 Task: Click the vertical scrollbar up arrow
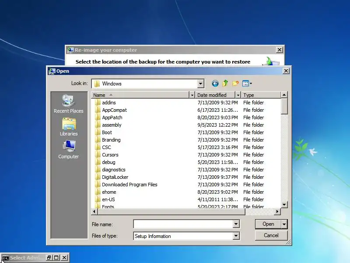(284, 95)
